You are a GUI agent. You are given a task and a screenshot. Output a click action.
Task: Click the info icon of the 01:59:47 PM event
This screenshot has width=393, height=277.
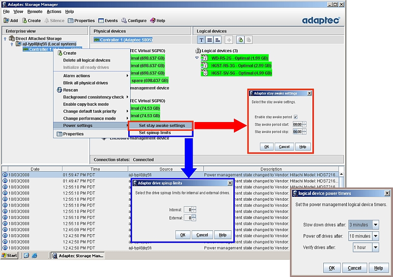coord(5,175)
